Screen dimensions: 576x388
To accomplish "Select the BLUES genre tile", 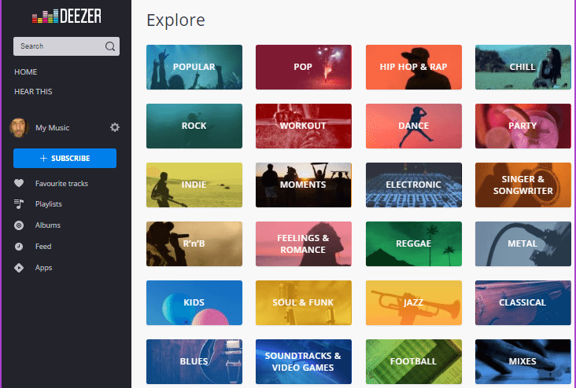I will pos(194,361).
